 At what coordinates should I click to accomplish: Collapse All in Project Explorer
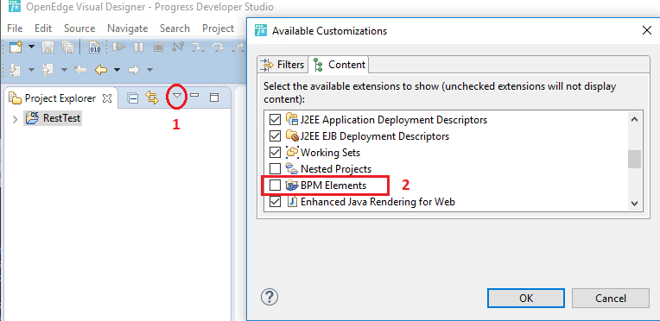pyautogui.click(x=133, y=98)
